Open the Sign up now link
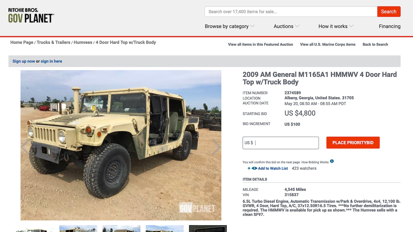The height and width of the screenshot is (232, 413). pos(24,61)
